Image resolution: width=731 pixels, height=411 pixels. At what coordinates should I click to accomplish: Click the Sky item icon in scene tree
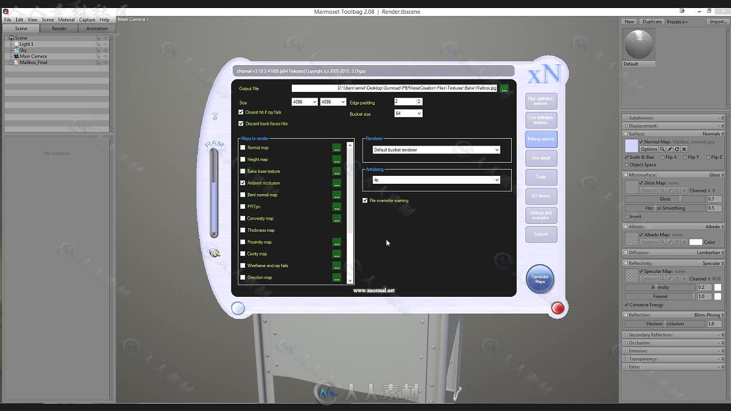pyautogui.click(x=16, y=50)
